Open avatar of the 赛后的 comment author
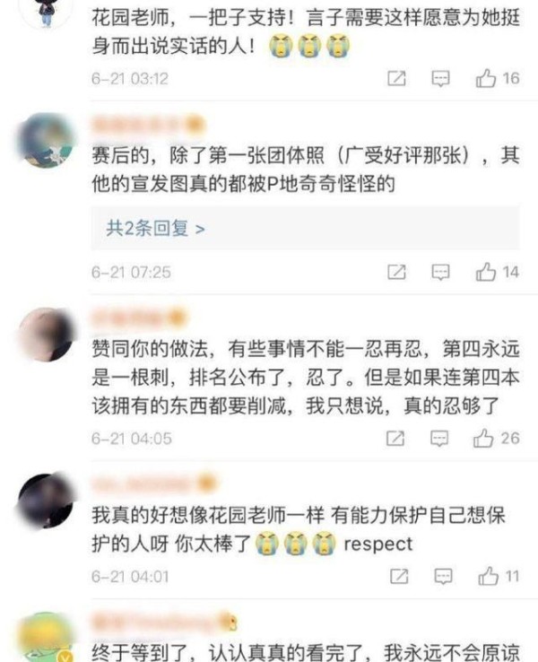This screenshot has width=538, height=662. click(x=46, y=140)
